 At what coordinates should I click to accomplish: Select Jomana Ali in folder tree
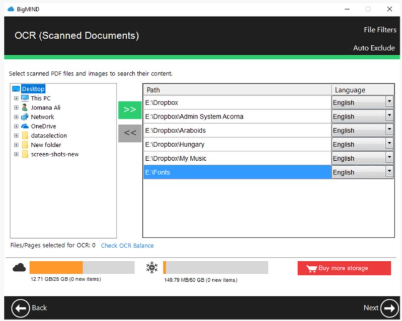tap(46, 108)
